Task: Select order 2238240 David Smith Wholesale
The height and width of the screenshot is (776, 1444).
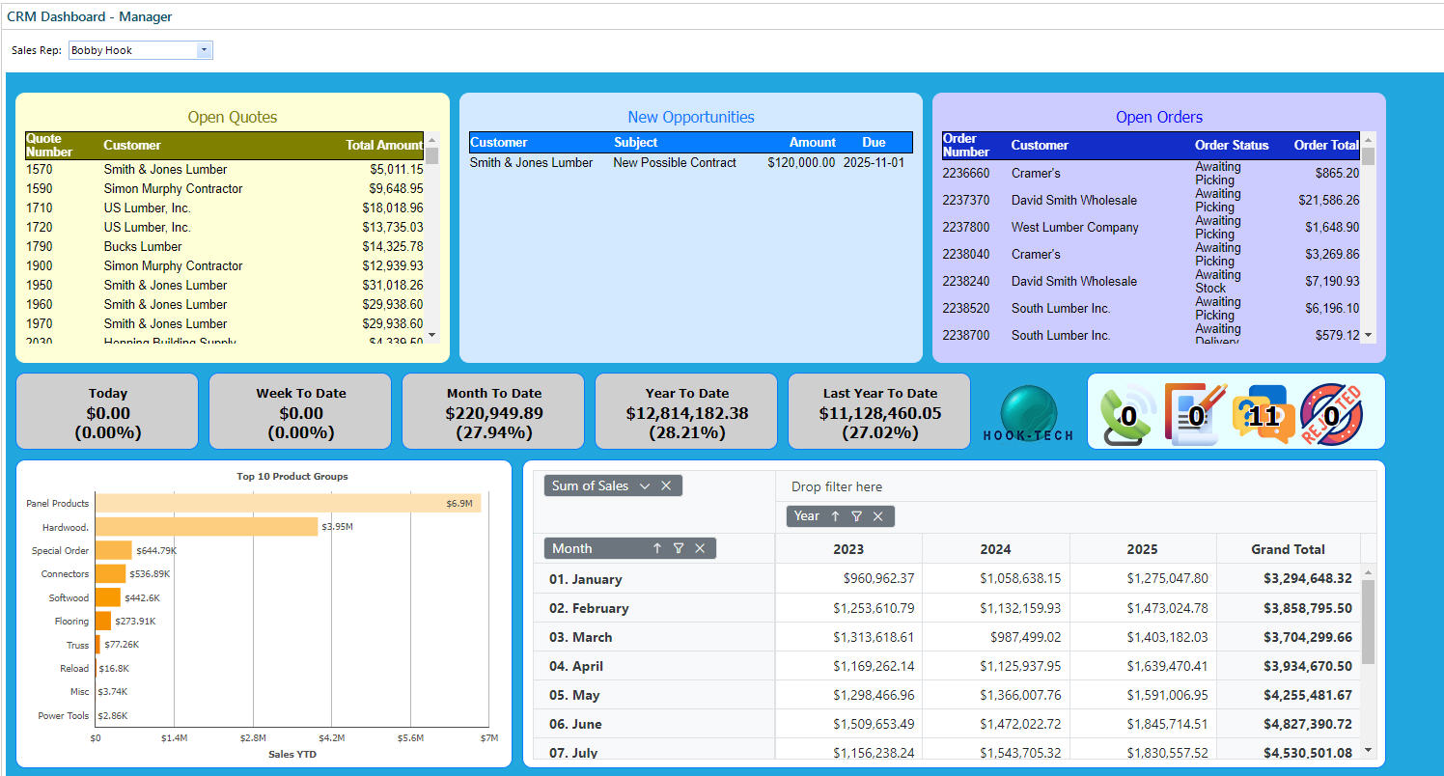Action: pos(1151,281)
